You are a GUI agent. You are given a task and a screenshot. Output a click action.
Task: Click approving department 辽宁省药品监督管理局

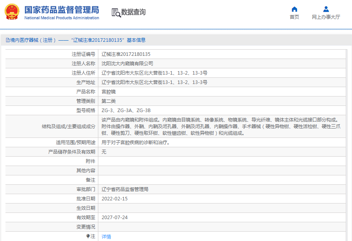(125, 189)
